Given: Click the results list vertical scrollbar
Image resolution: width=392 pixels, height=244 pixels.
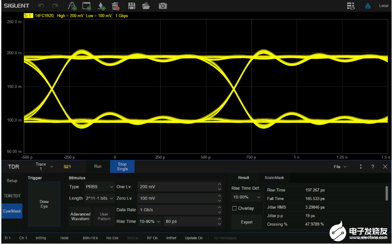Looking at the screenshot, I should 386,193.
